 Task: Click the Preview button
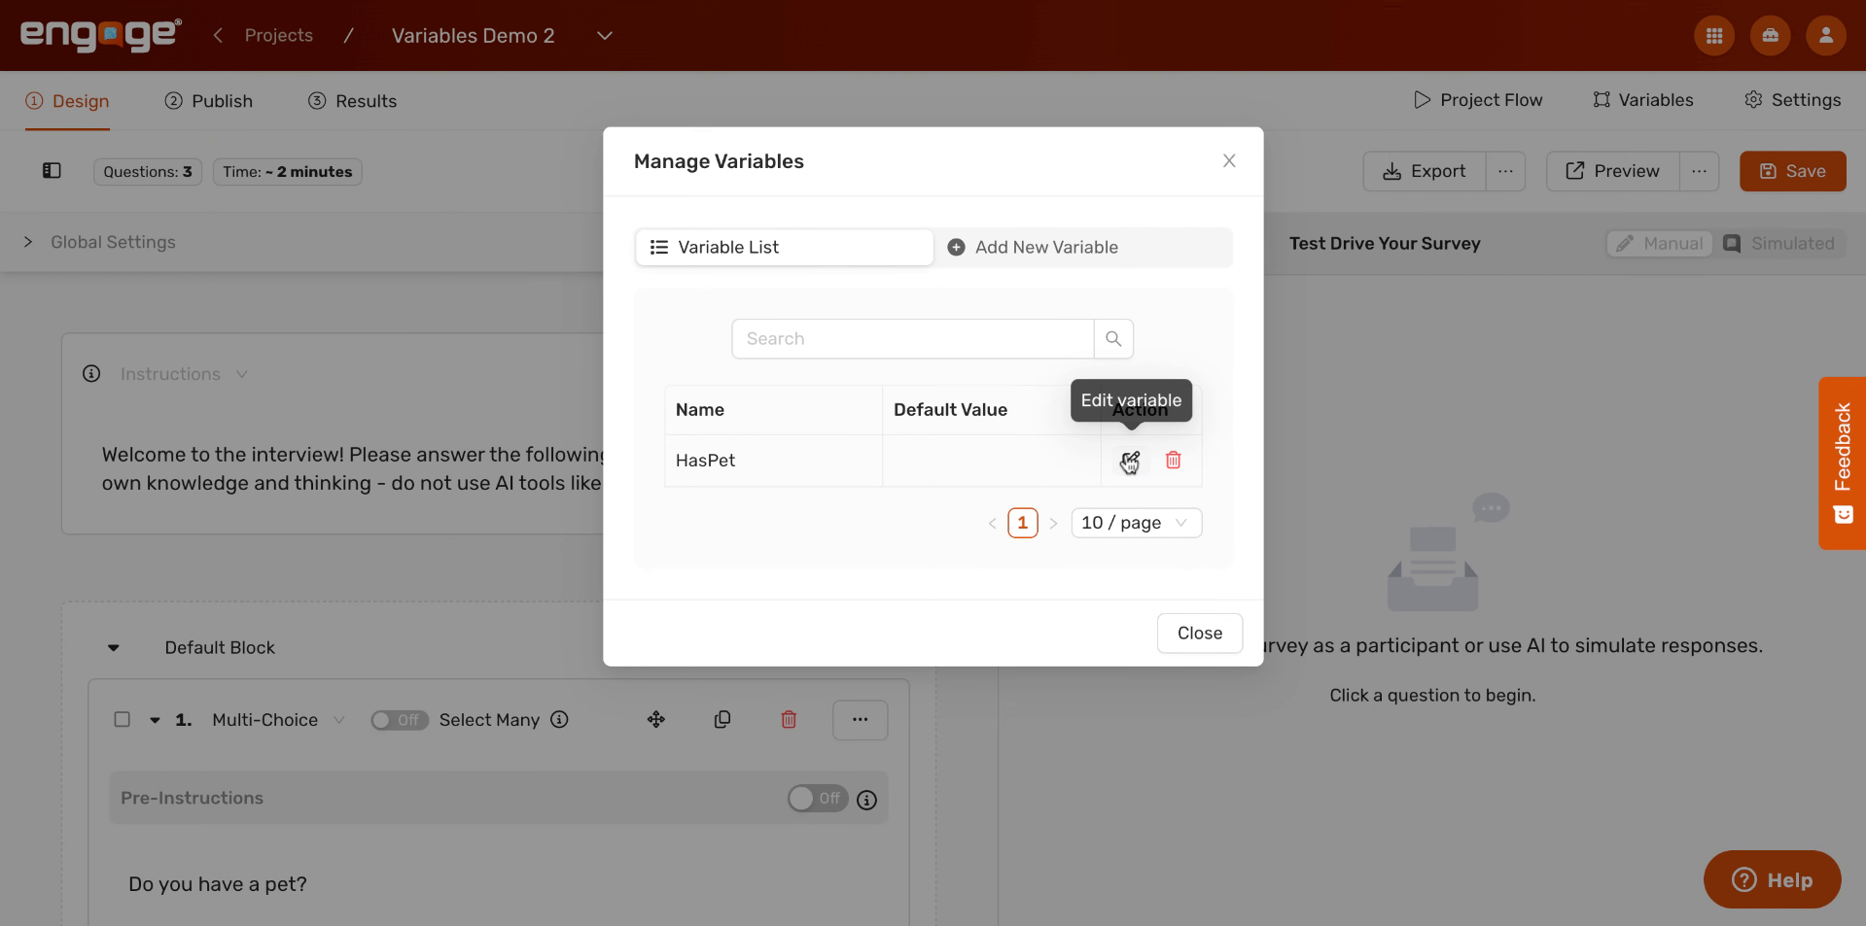[1612, 171]
